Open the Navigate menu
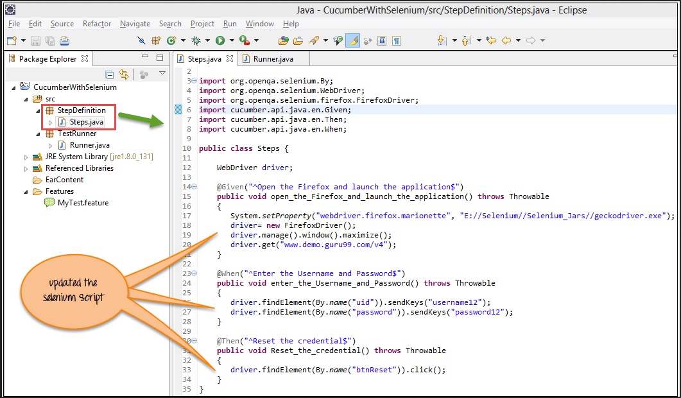 [x=135, y=24]
